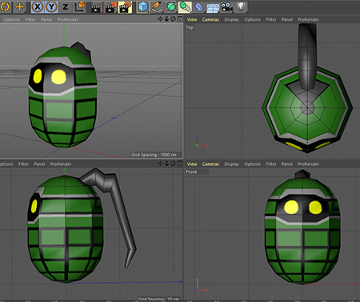The width and height of the screenshot is (360, 302).
Task: Click Render to Picture Viewer icon
Action: [x=111, y=7]
